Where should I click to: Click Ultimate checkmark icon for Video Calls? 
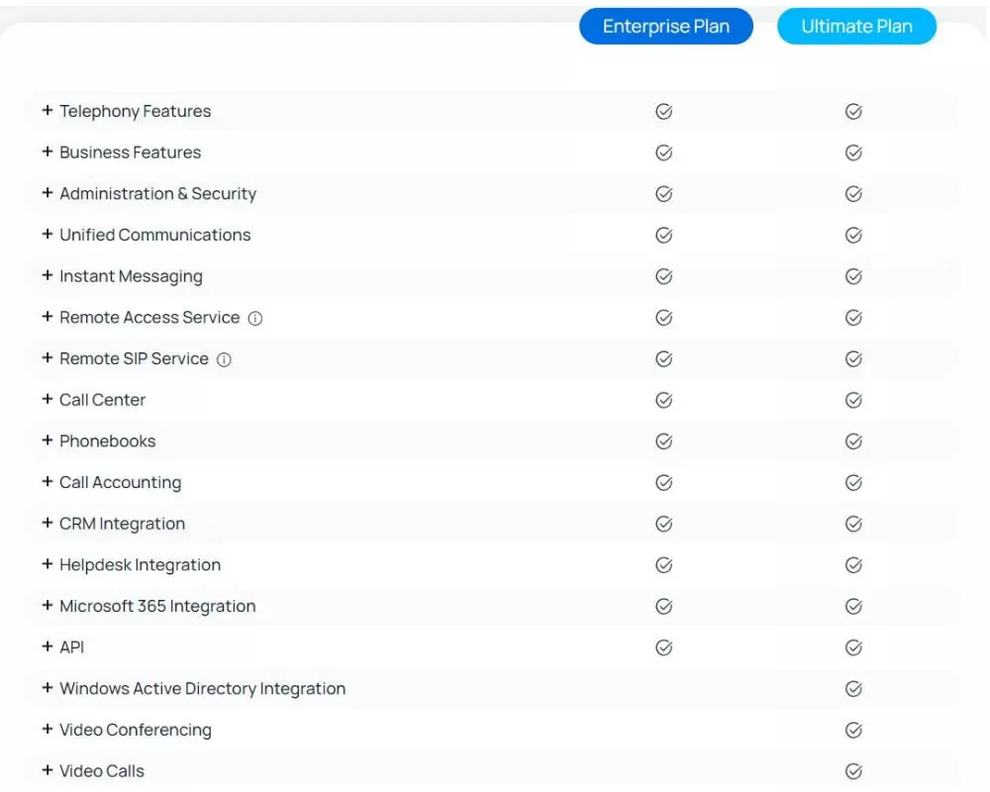pyautogui.click(x=853, y=771)
